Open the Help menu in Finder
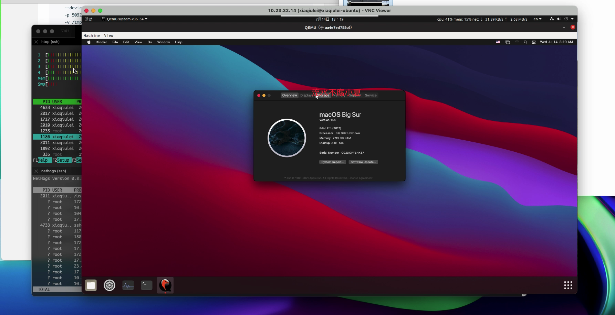Image resolution: width=615 pixels, height=315 pixels. [x=178, y=42]
